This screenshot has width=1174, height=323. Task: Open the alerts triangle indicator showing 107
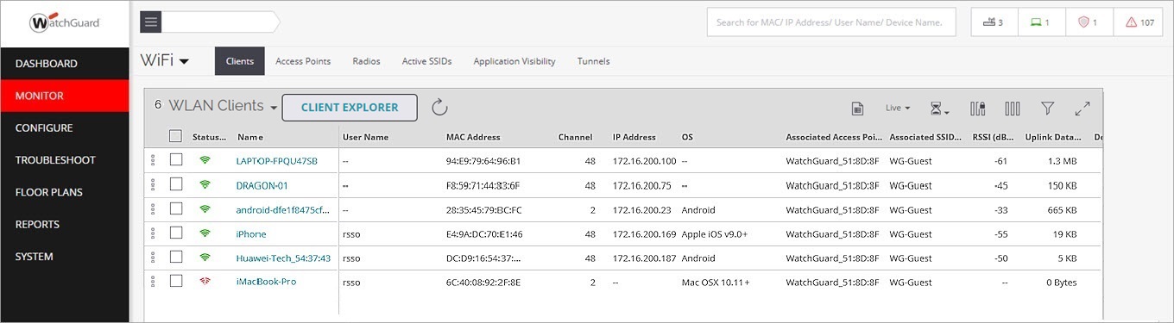click(1139, 22)
